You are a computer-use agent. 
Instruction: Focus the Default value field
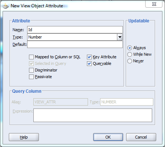(75, 44)
